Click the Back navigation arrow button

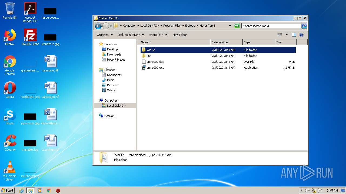click(98, 26)
